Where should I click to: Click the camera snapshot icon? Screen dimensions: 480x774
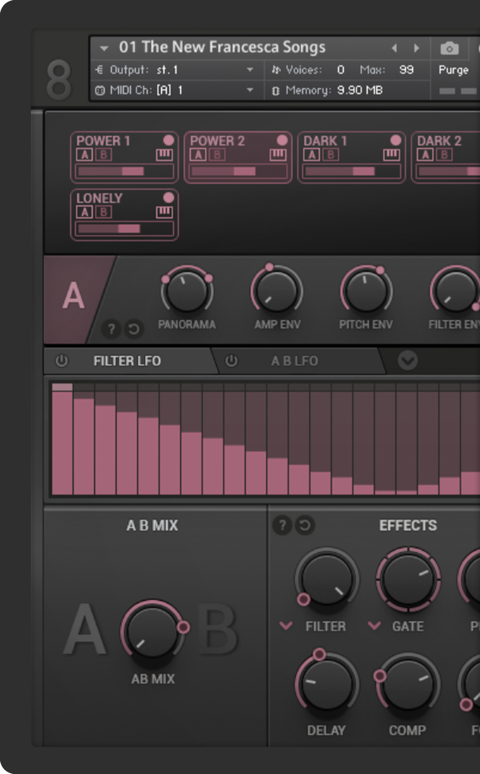tap(449, 49)
